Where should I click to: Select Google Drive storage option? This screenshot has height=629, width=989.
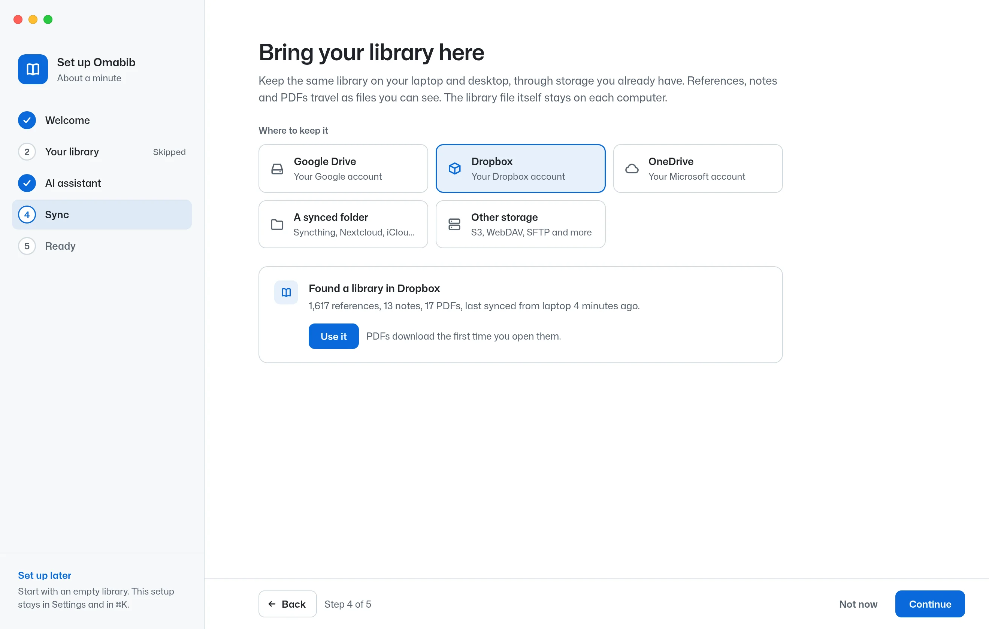tap(344, 169)
